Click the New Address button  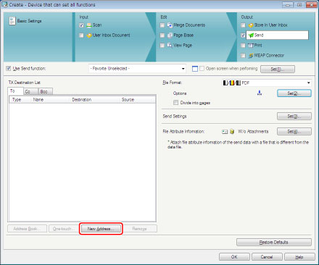tap(101, 229)
